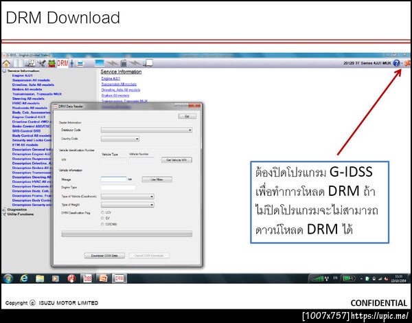Select Brakes All models in left tree
412x323 pixels.
pyautogui.click(x=27, y=89)
